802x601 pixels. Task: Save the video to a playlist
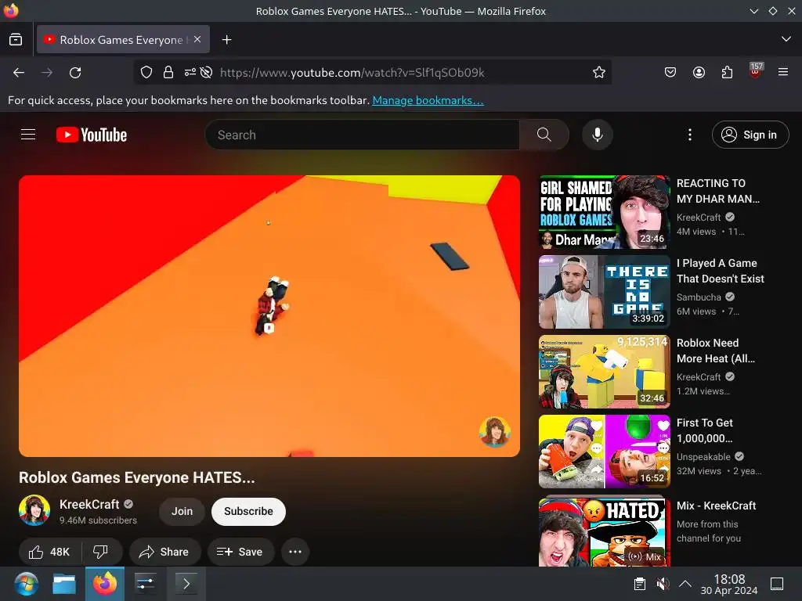pyautogui.click(x=240, y=552)
